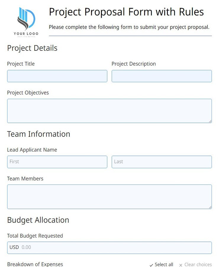This screenshot has height=267, width=219.
Task: Click the 0.00 placeholder in the budget field
Action: click(27, 247)
